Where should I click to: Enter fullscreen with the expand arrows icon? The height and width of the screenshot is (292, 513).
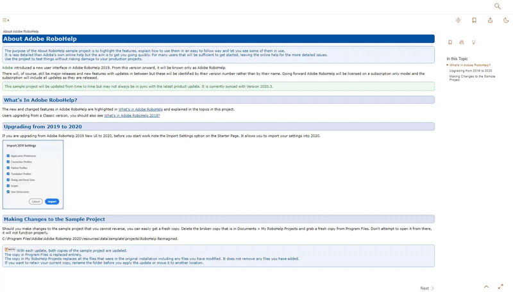501,287
